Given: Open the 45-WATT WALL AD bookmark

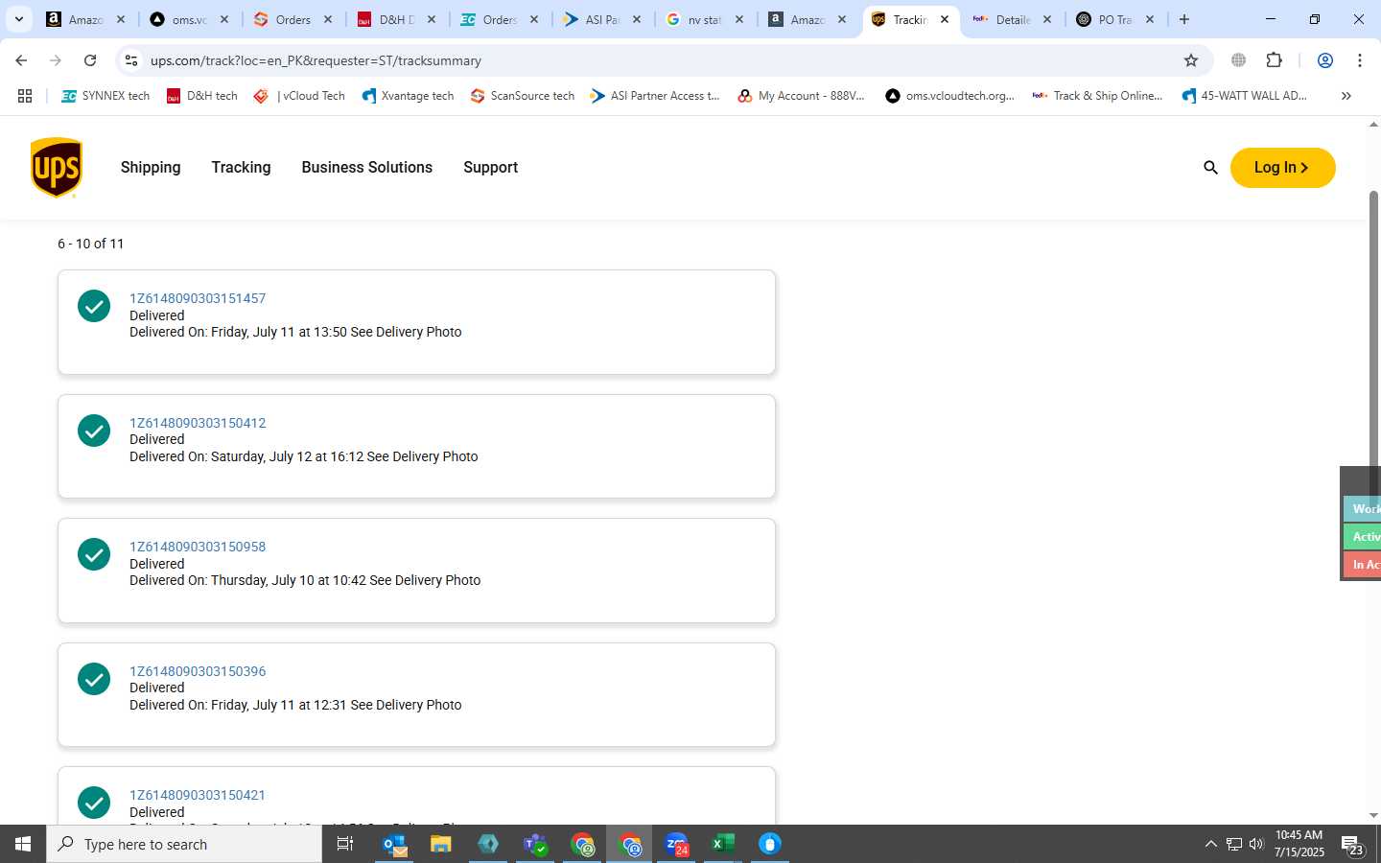Looking at the screenshot, I should pos(1244,96).
